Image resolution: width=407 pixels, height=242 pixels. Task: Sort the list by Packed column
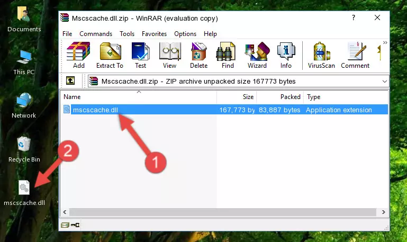[x=280, y=97]
